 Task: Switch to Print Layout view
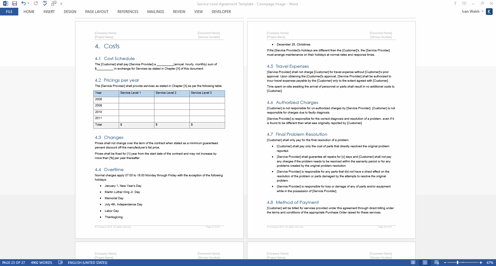tap(425, 263)
